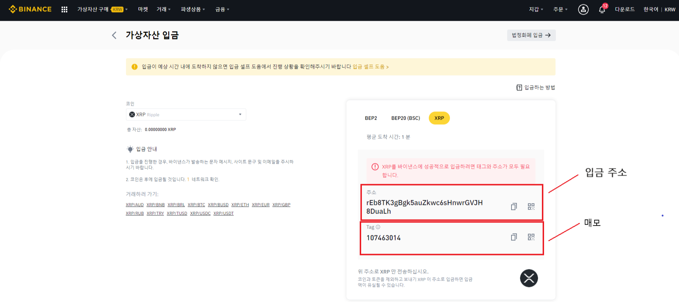The image size is (679, 302).
Task: Copy the XRP deposit address
Action: pos(514,206)
